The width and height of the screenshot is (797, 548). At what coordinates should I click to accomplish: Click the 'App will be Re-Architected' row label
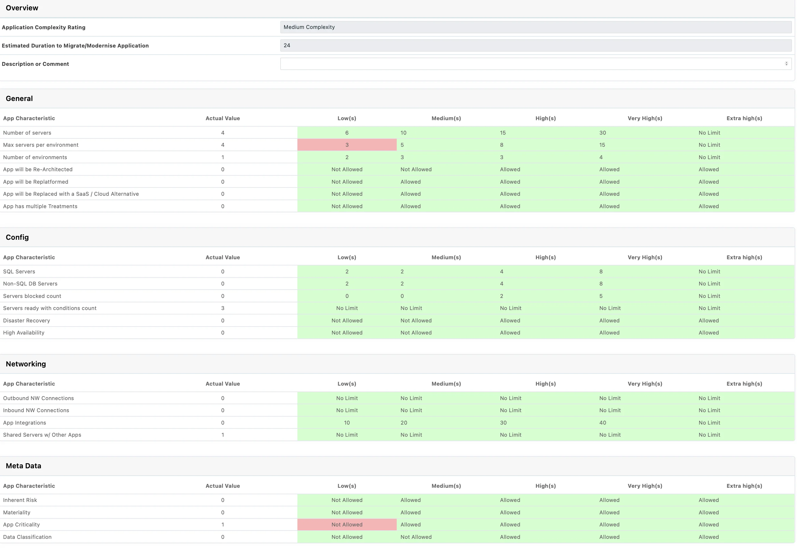[x=38, y=169]
